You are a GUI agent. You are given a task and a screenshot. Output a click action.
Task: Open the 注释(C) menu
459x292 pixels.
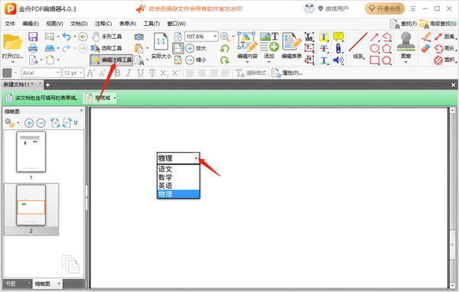[103, 24]
